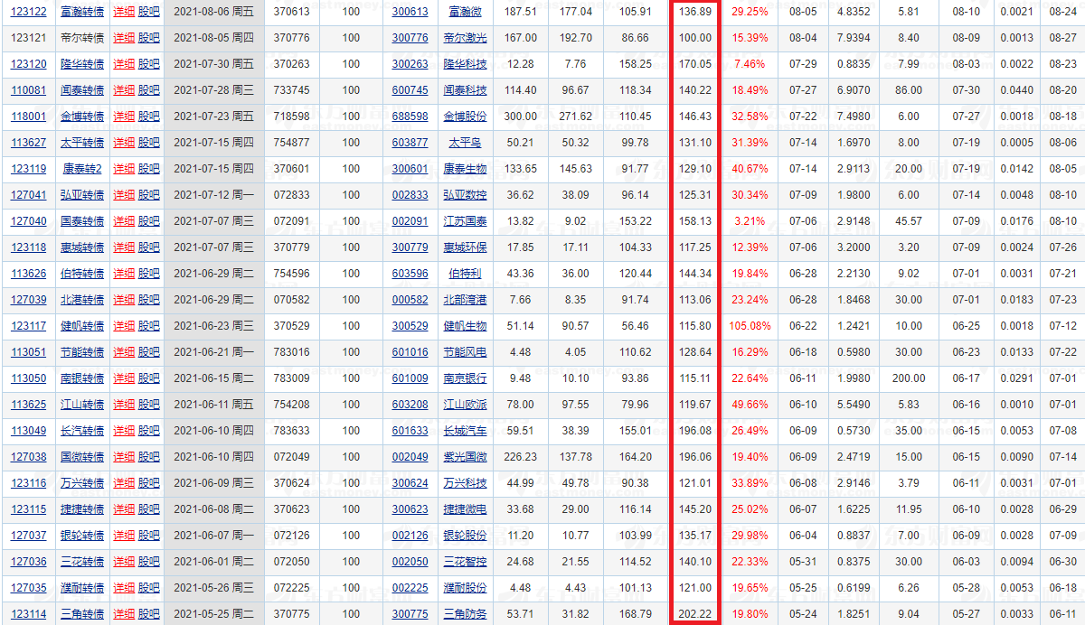The height and width of the screenshot is (625, 1085).
Task: Open the 伯特利 stock name link
Action: 466,274
